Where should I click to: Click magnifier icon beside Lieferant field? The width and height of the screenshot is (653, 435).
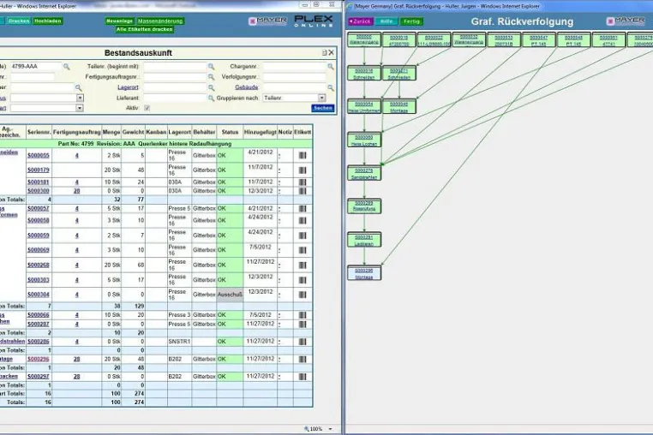(x=211, y=98)
